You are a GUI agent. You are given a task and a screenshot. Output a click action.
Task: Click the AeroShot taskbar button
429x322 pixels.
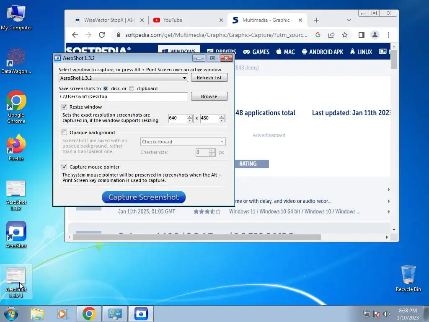click(x=141, y=314)
